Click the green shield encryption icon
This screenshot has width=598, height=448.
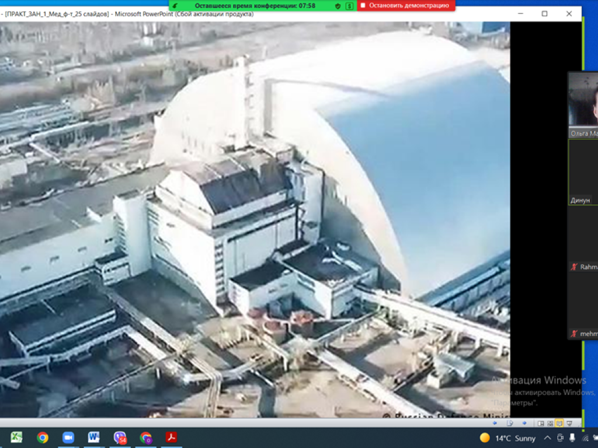pos(338,5)
